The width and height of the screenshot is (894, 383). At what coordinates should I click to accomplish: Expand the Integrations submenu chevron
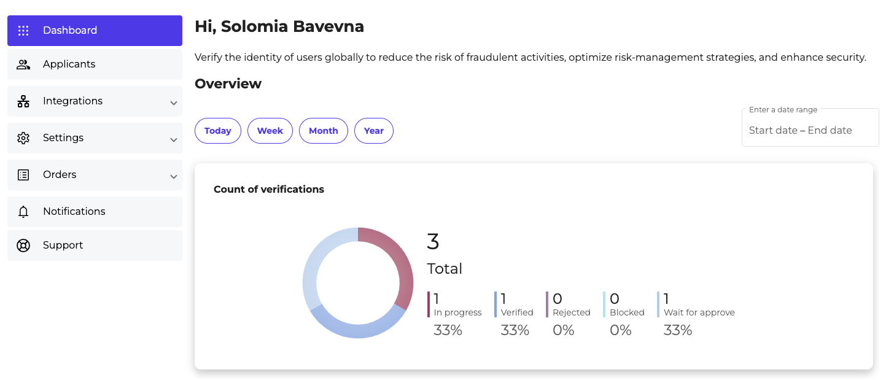174,103
